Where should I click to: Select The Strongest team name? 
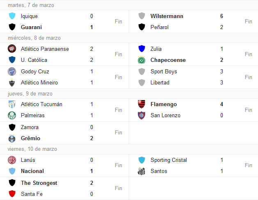[39, 183]
